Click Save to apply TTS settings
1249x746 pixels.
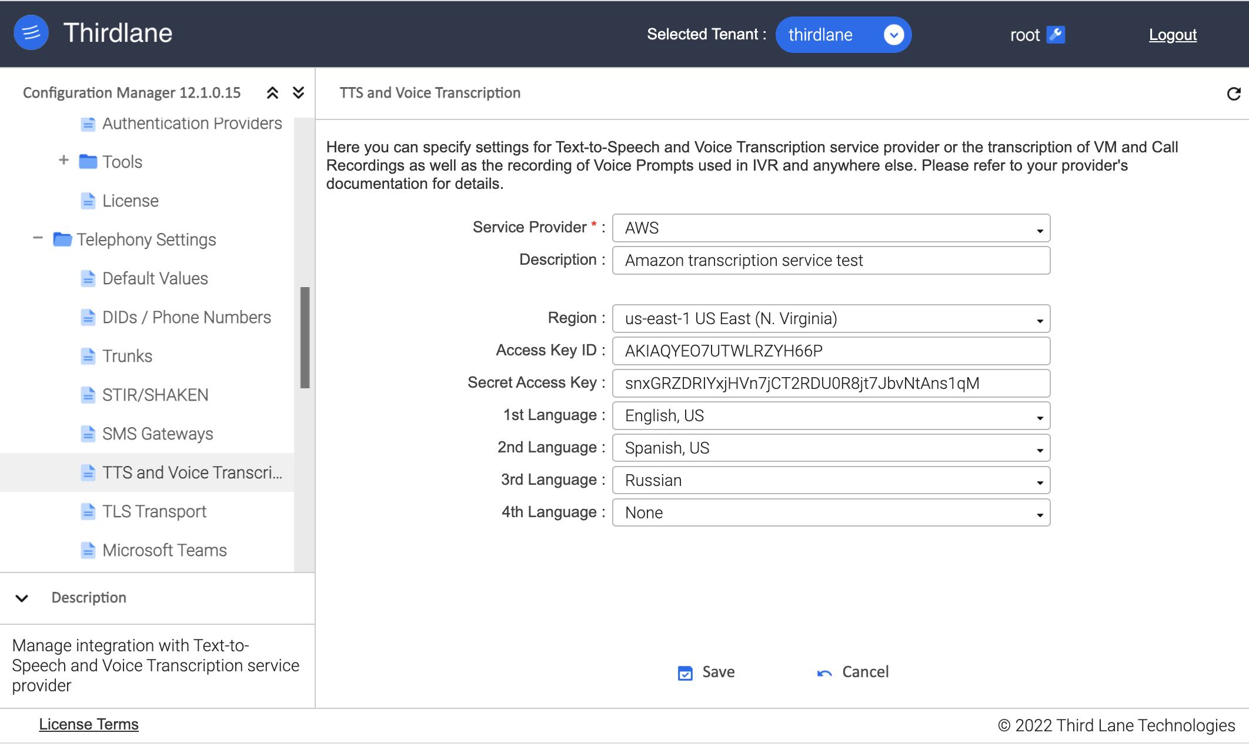tap(707, 671)
